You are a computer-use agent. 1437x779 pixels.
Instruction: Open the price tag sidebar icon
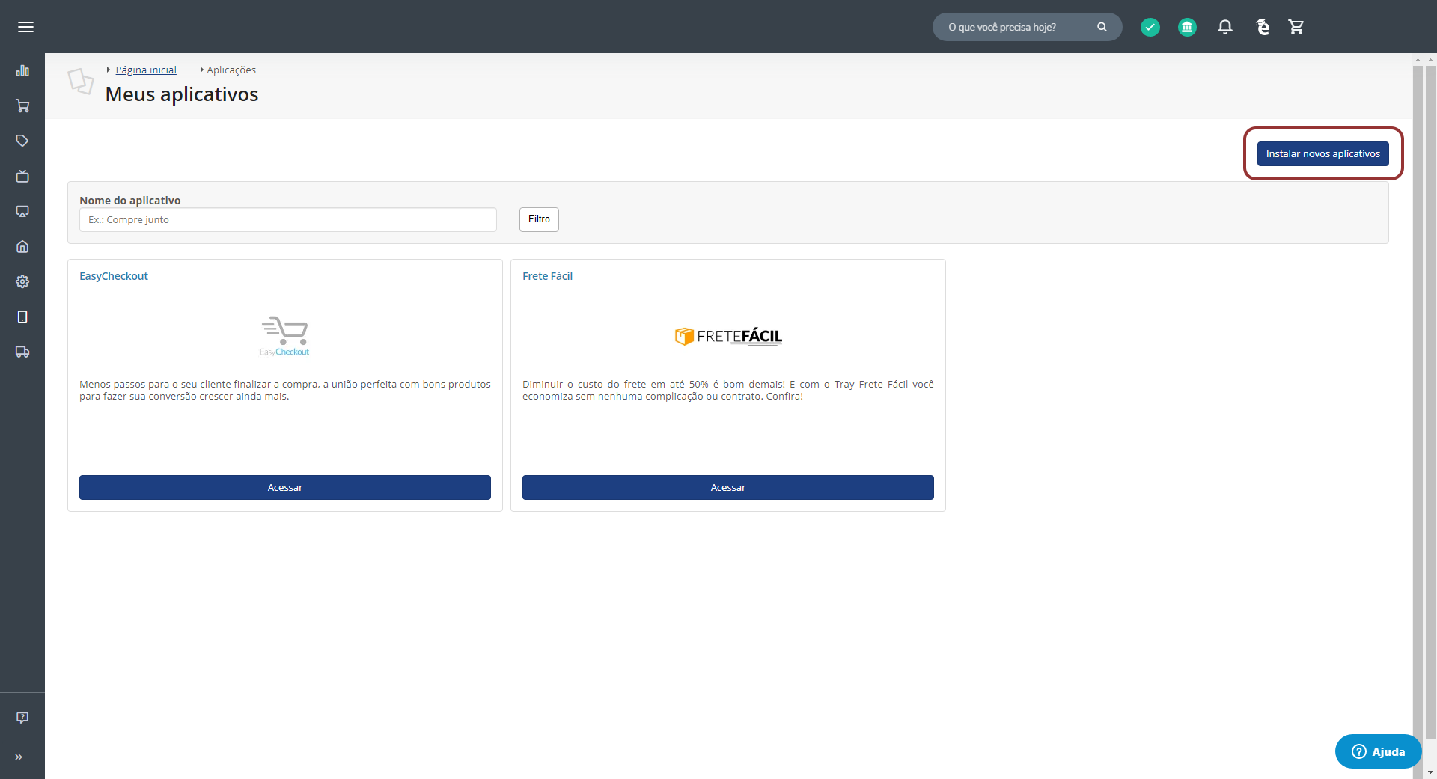(22, 141)
